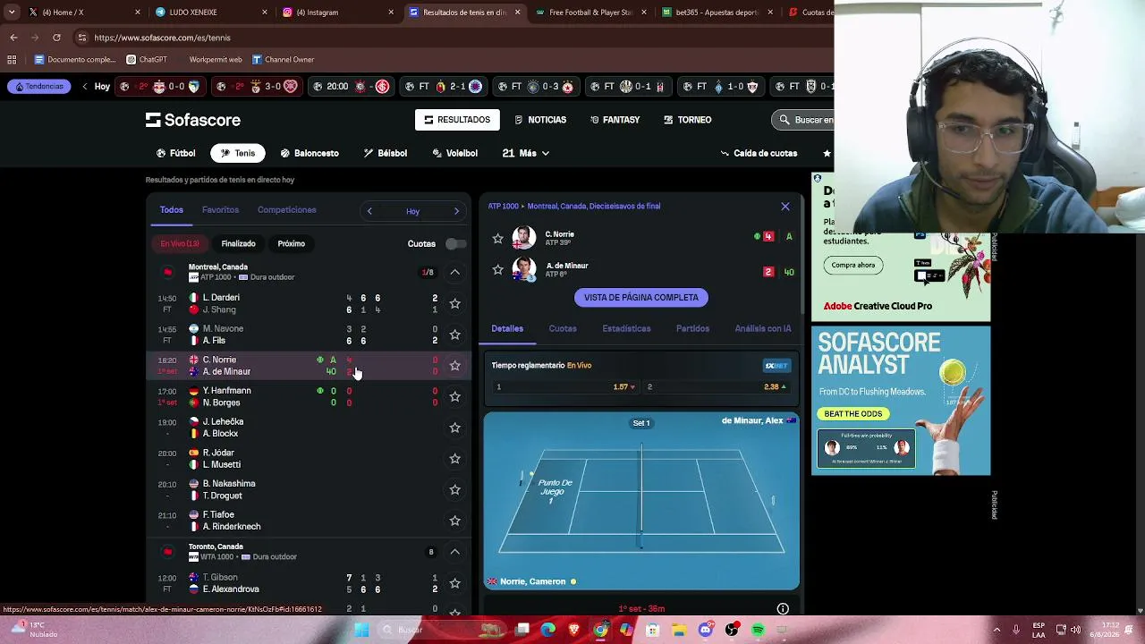1145x644 pixels.
Task: Open the 1xBet odds provider logo
Action: pyautogui.click(x=776, y=366)
